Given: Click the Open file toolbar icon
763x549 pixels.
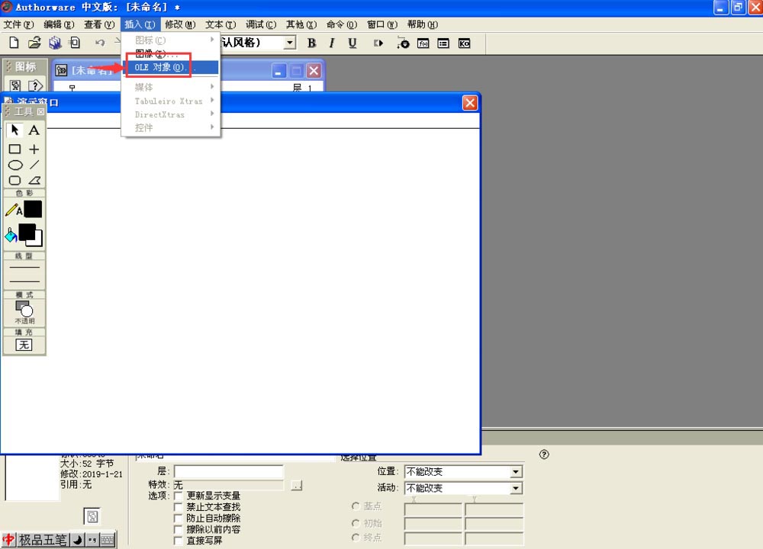Looking at the screenshot, I should pos(34,43).
